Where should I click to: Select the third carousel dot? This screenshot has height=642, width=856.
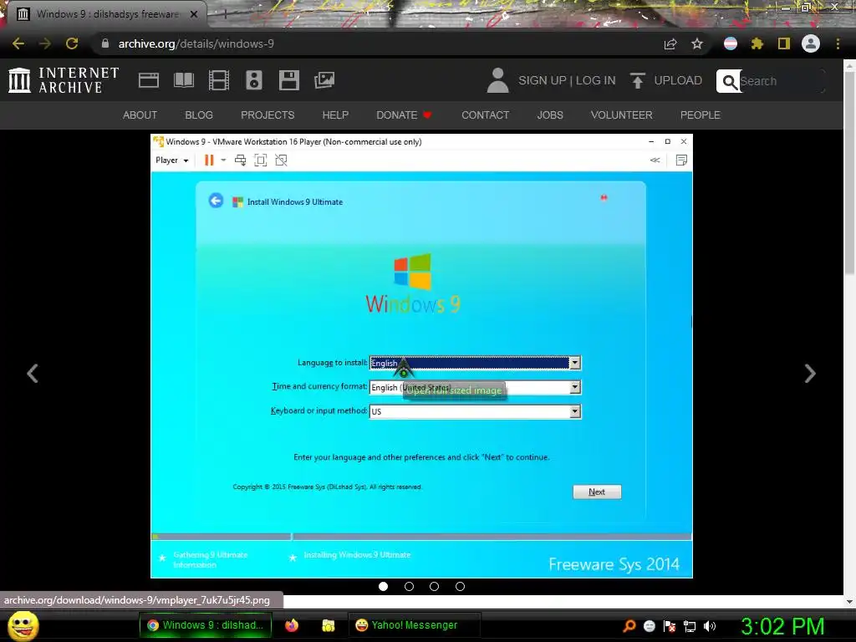[434, 586]
